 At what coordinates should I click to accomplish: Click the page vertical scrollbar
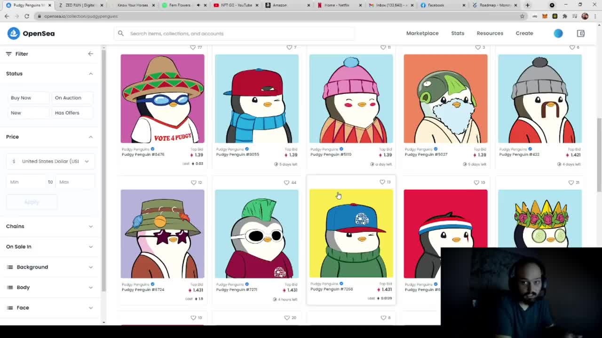599,155
